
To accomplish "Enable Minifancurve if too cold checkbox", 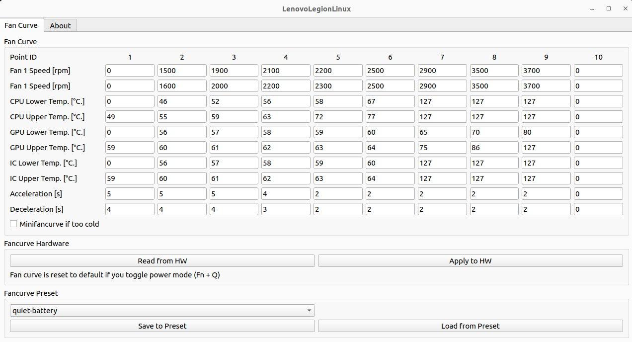I will point(13,224).
